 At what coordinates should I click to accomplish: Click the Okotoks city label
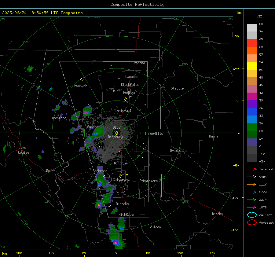coord(122,204)
